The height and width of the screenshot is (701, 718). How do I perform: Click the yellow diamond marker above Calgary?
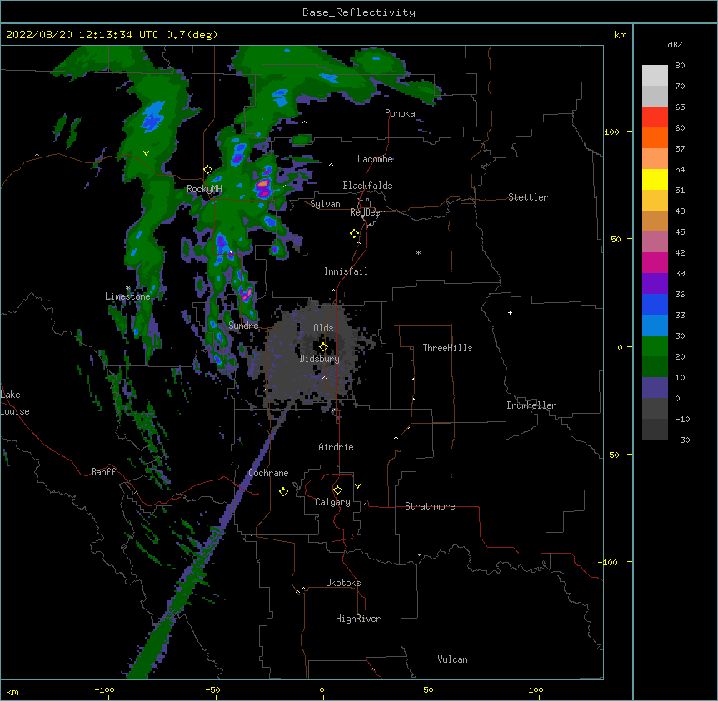(x=337, y=490)
